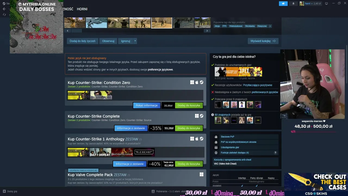
Task: Click the Apex Legends similar game banner
Action: coord(250,72)
